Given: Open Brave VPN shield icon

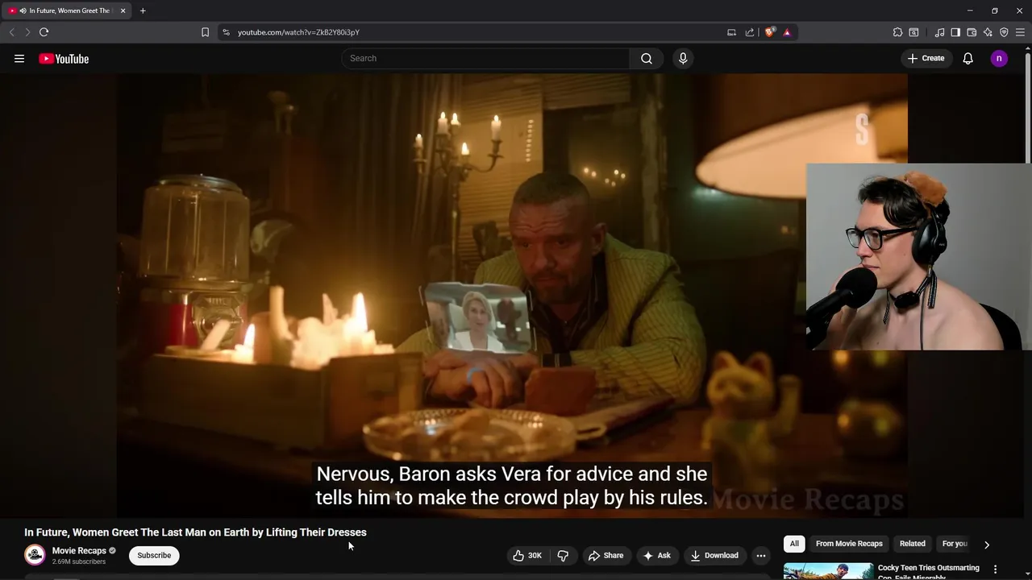Looking at the screenshot, I should click(x=1004, y=32).
